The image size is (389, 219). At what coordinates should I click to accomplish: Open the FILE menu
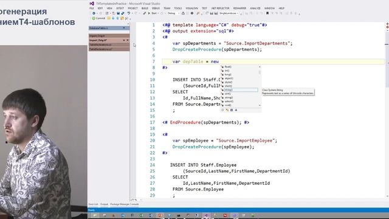tap(92, 8)
